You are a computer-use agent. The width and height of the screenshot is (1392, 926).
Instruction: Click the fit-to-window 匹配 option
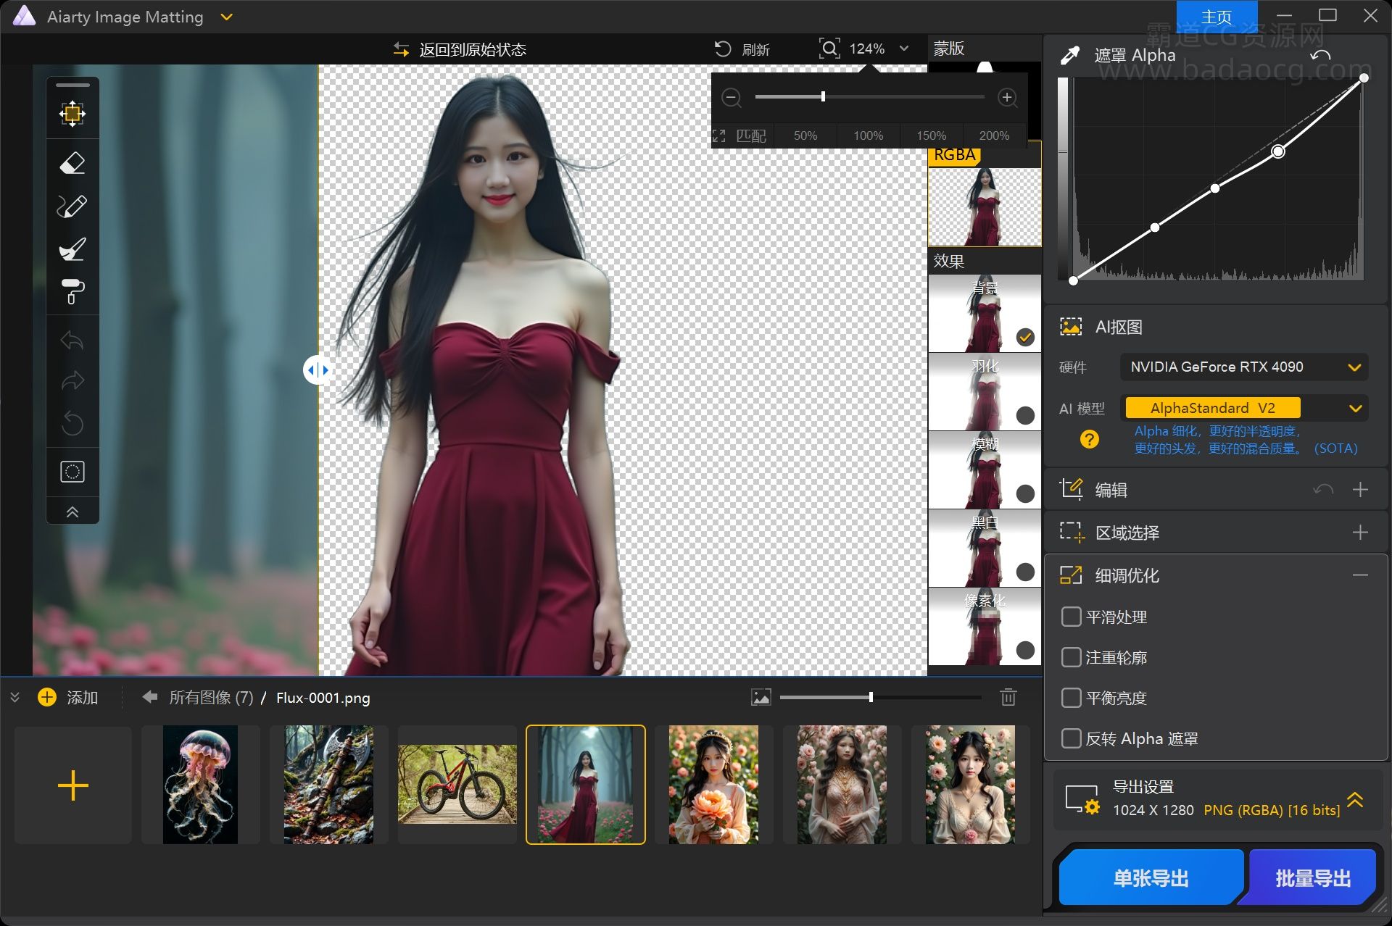[x=740, y=135]
